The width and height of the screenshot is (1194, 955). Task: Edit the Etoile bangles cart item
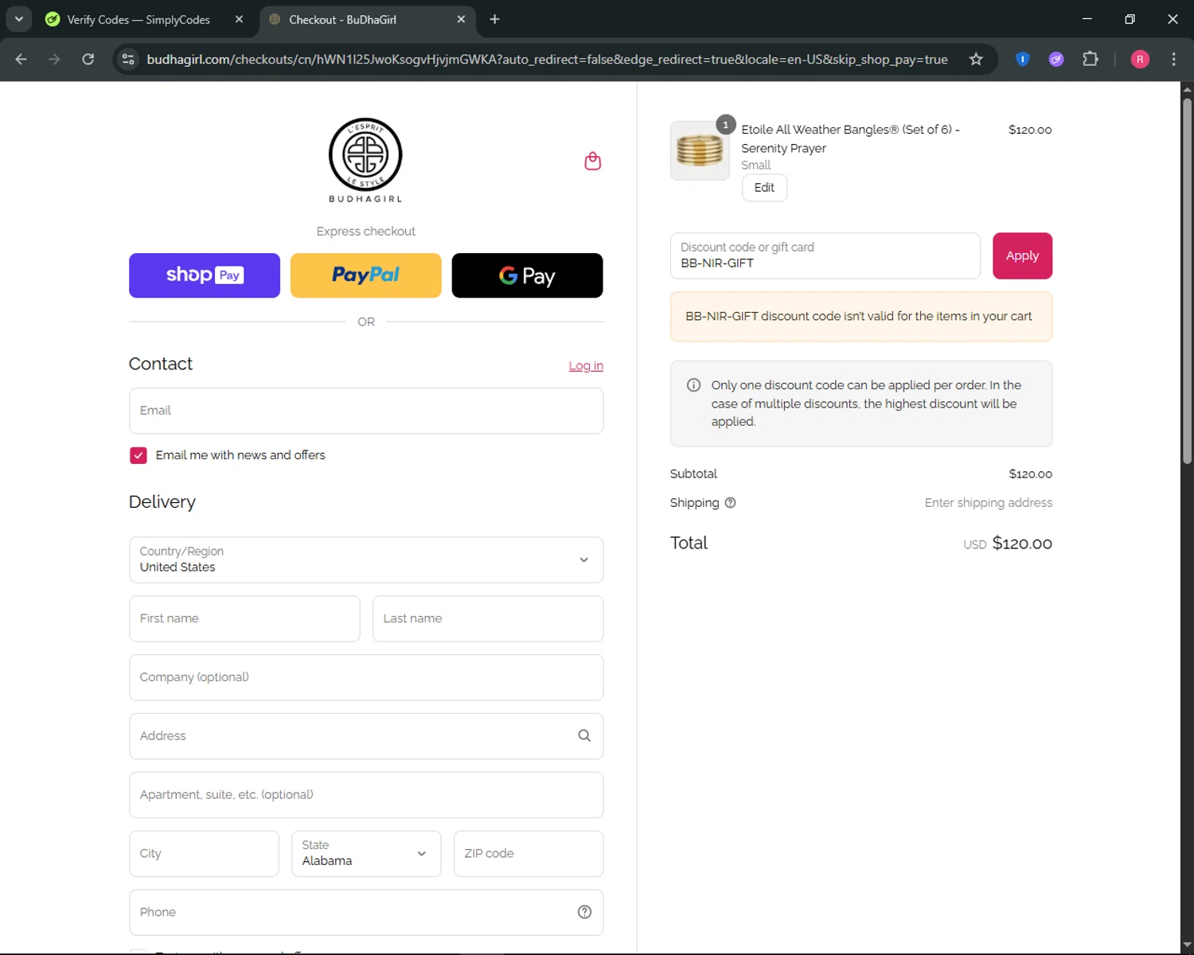click(764, 188)
